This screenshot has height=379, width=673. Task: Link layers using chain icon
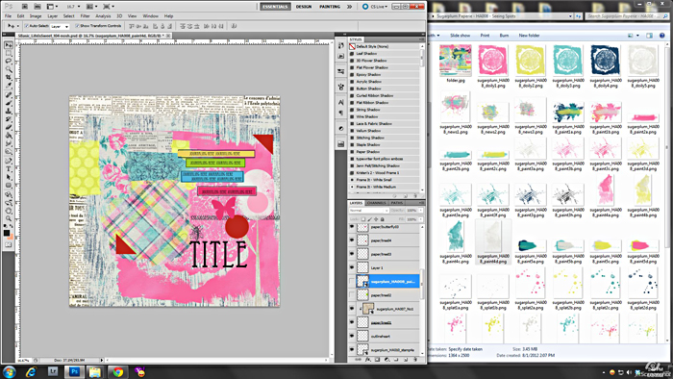point(359,360)
